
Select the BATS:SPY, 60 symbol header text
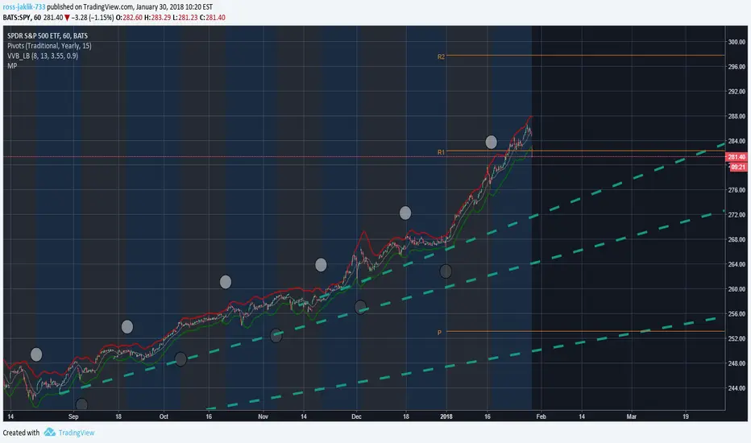pyautogui.click(x=22, y=18)
